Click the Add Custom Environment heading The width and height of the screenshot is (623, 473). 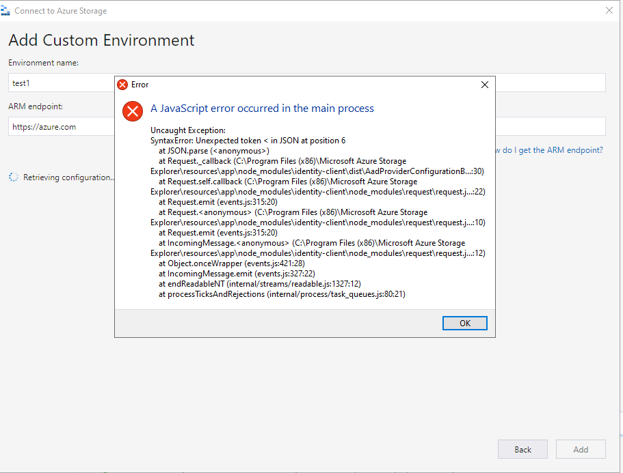(x=101, y=40)
